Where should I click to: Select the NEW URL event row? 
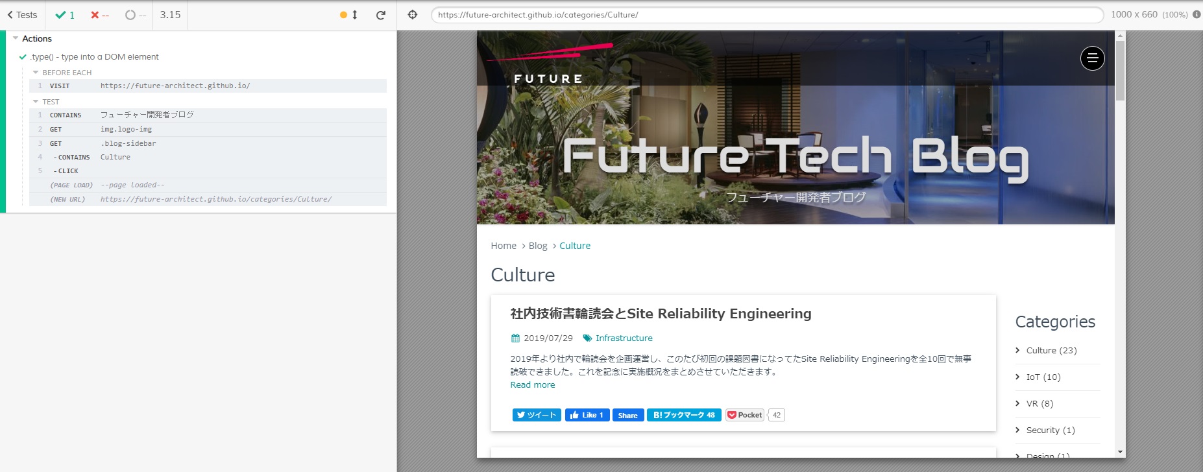(208, 199)
